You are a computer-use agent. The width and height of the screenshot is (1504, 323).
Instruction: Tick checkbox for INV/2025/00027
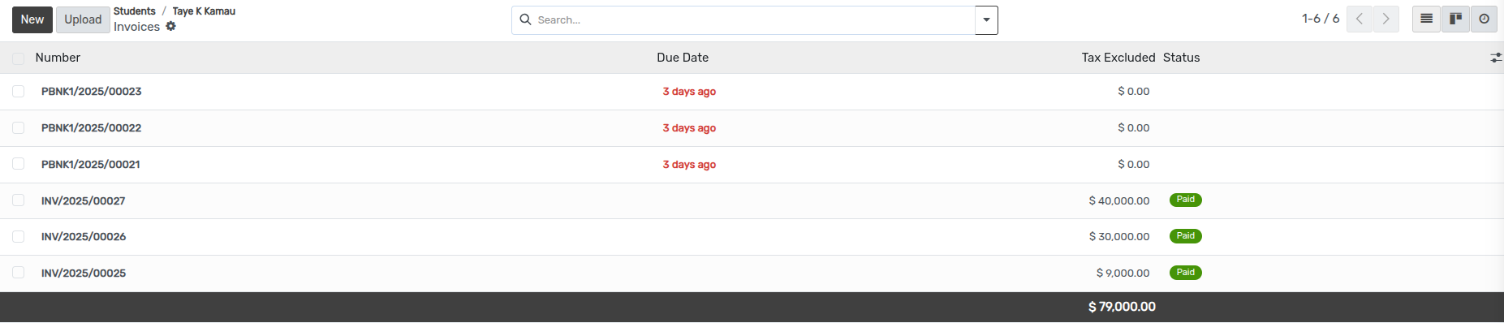18,200
